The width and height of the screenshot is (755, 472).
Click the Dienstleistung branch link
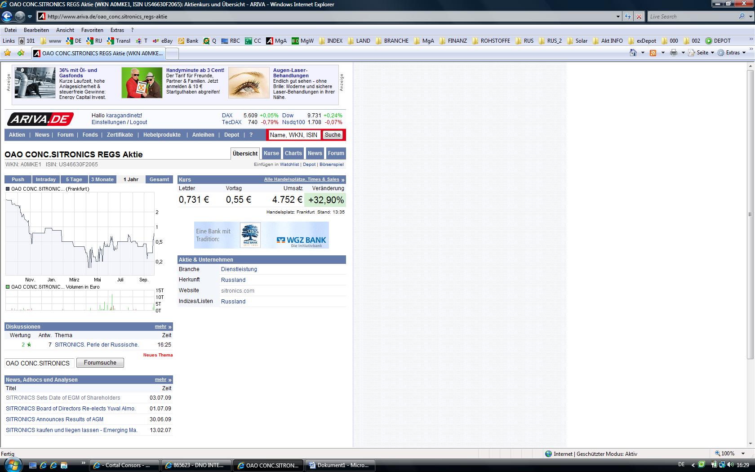coord(239,269)
